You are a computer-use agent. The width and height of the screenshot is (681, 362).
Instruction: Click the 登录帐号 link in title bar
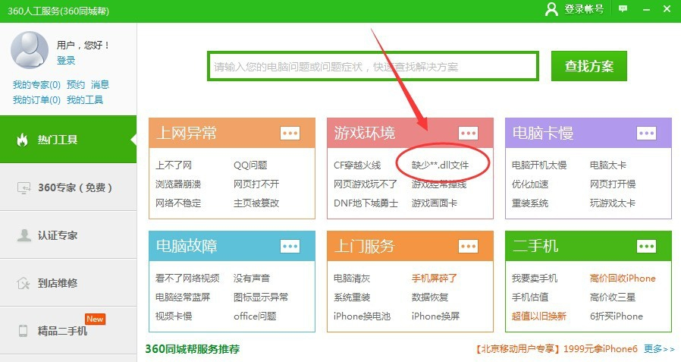pos(584,8)
